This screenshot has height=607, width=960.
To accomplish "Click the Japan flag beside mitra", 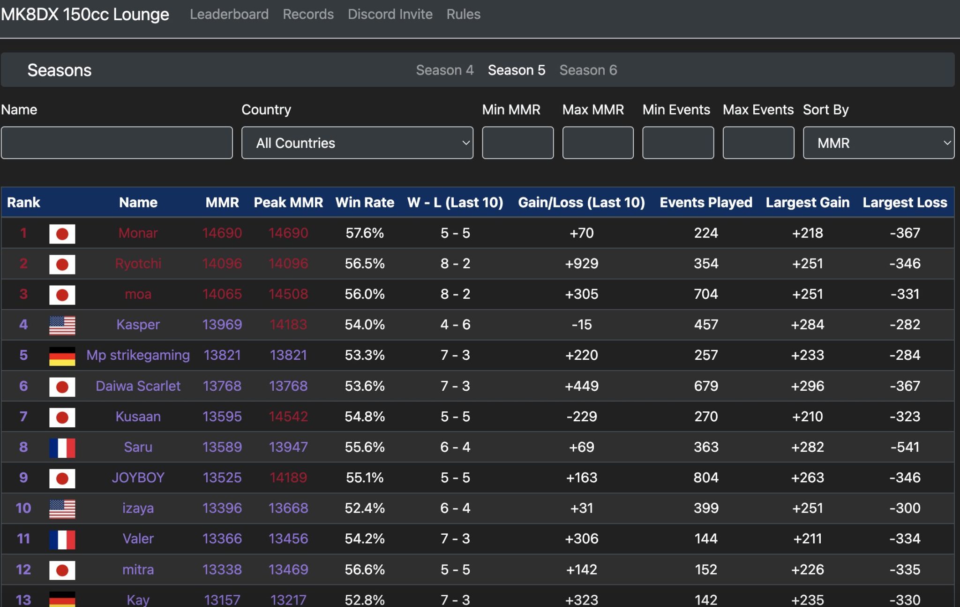I will (x=62, y=570).
